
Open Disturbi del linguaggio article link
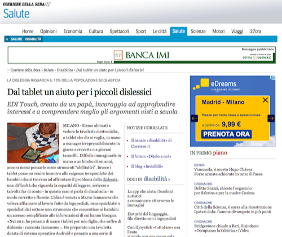click(152, 216)
